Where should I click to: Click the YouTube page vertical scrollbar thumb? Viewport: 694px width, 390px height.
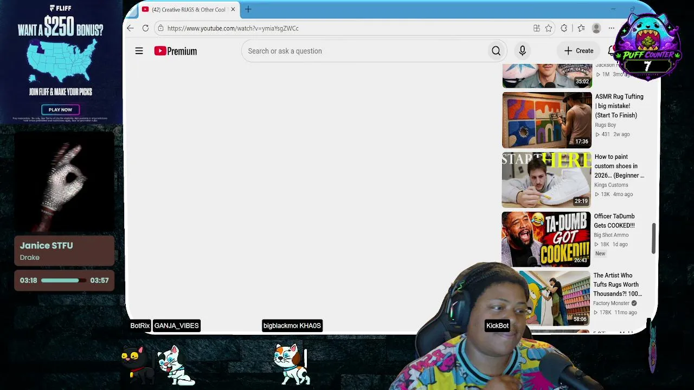click(653, 238)
